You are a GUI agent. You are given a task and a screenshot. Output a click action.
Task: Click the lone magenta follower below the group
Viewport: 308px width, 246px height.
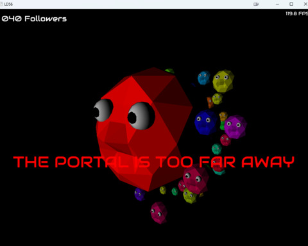point(158,213)
